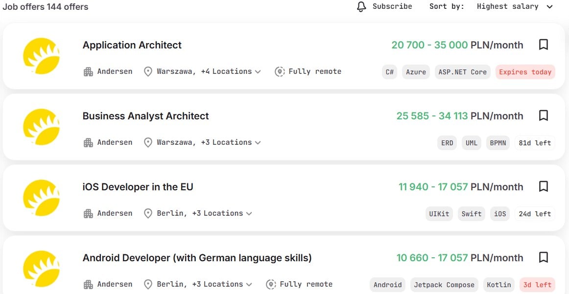Open the Sort by Highest salary dropdown
569x294 pixels.
click(x=515, y=6)
